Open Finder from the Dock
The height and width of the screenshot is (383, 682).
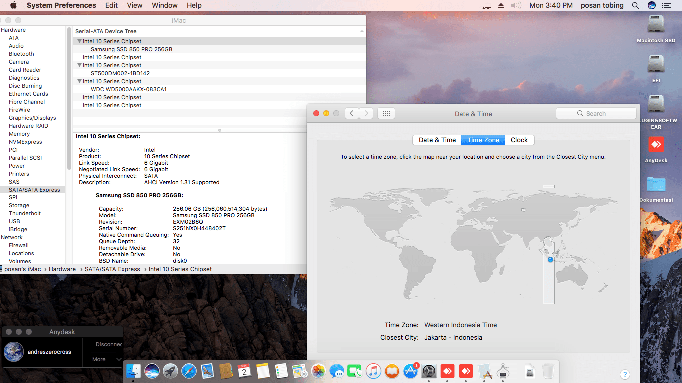(x=133, y=371)
